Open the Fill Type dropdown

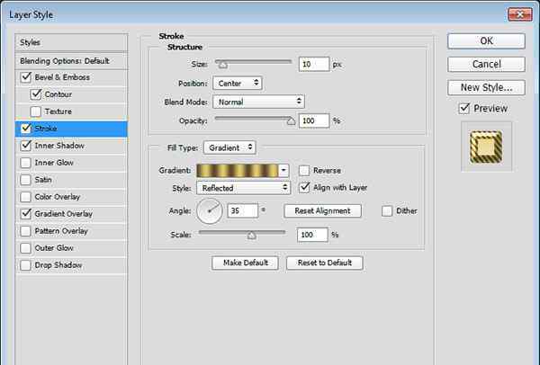pyautogui.click(x=229, y=147)
